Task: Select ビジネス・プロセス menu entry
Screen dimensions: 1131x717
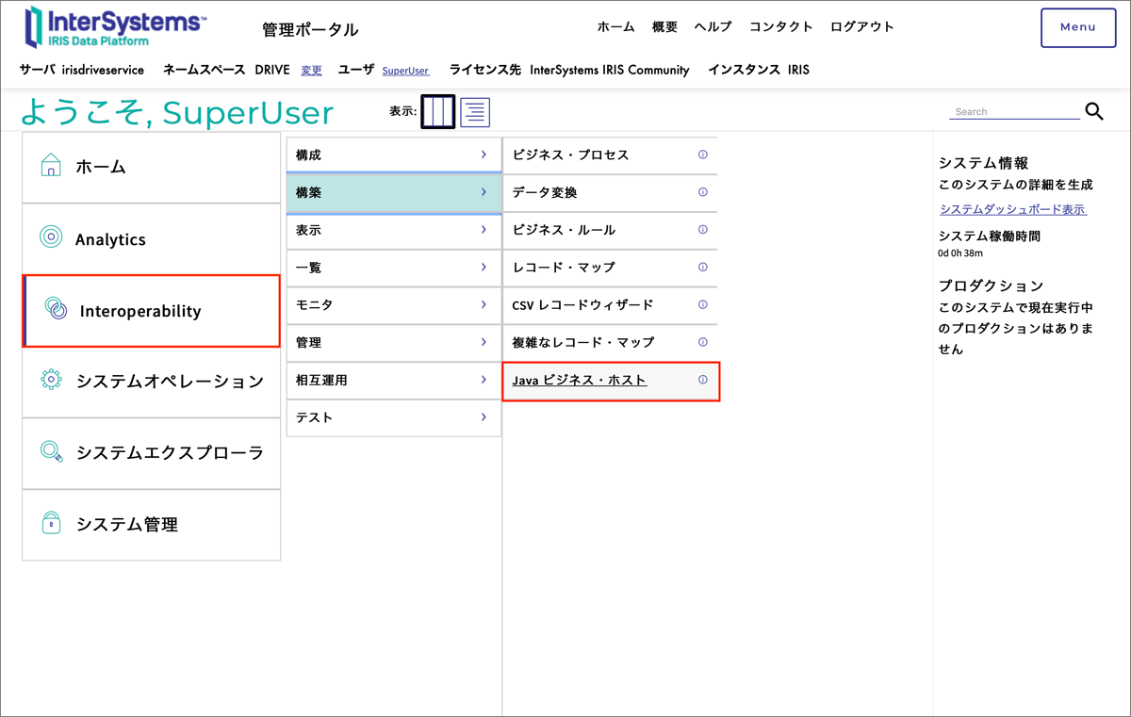Action: tap(570, 155)
